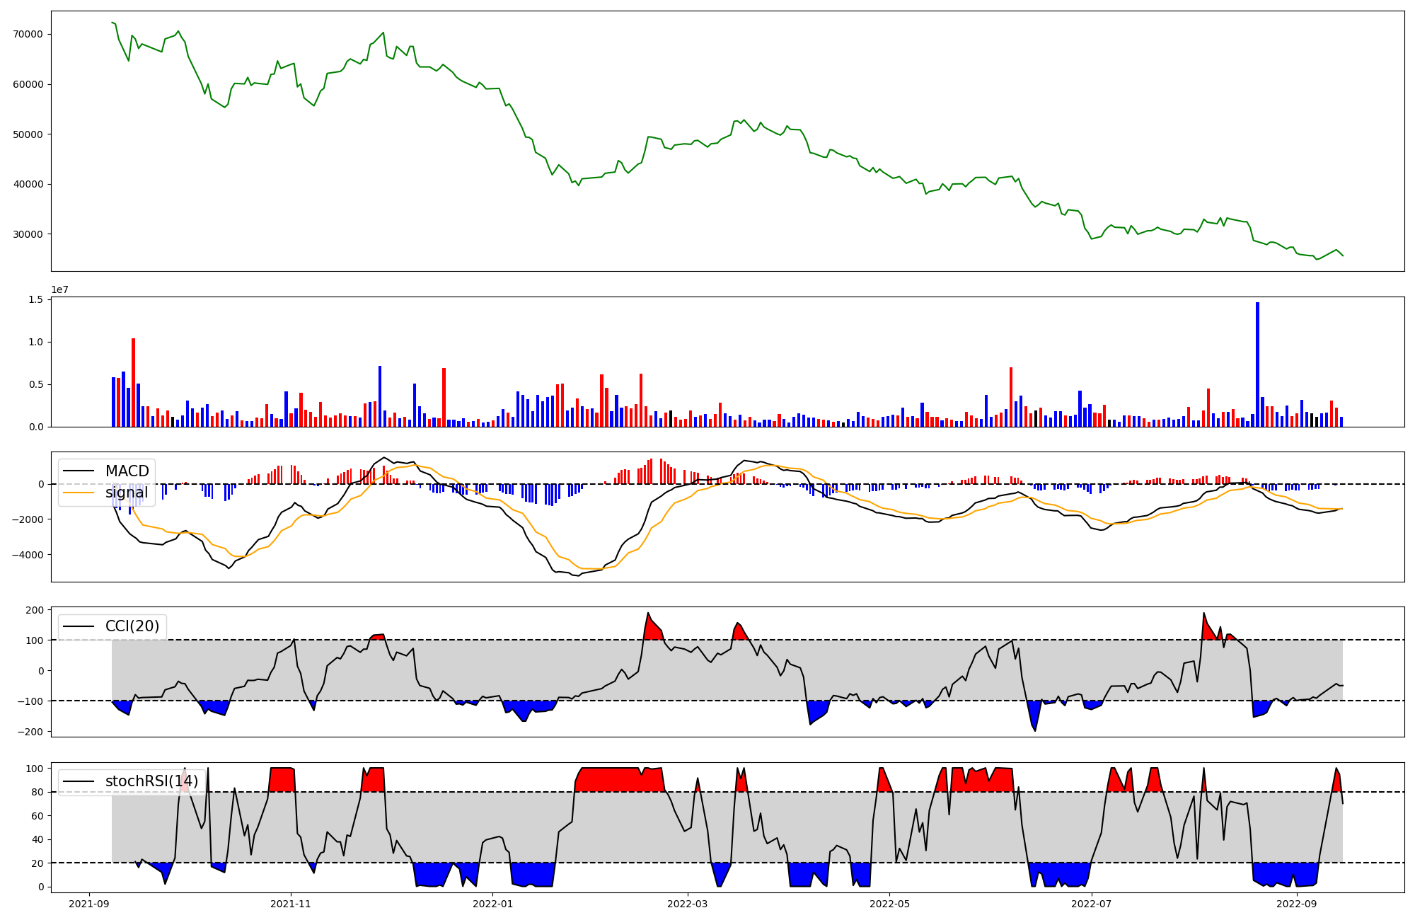This screenshot has height=920, width=1415.
Task: Click the 1.5 volume axis tick label
Action: click(35, 300)
